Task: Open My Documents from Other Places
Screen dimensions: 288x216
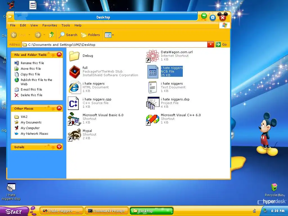Action: [x=31, y=123]
